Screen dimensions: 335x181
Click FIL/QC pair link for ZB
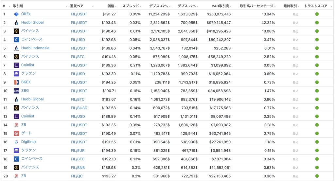coord(77,176)
